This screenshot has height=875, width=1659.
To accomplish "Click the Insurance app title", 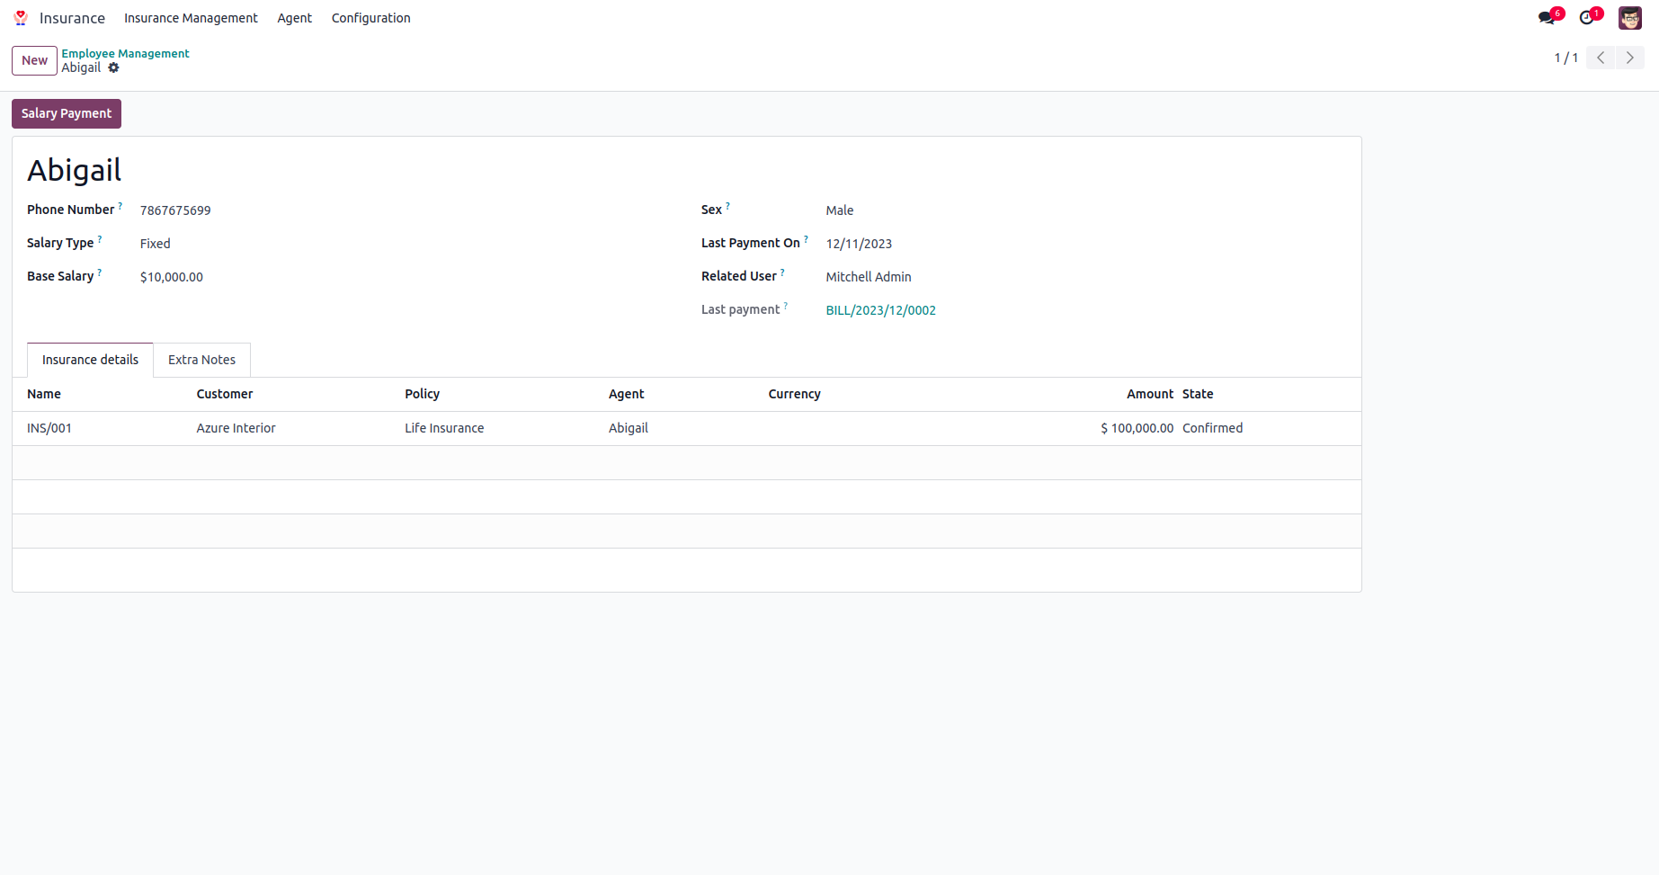I will 72,18.
